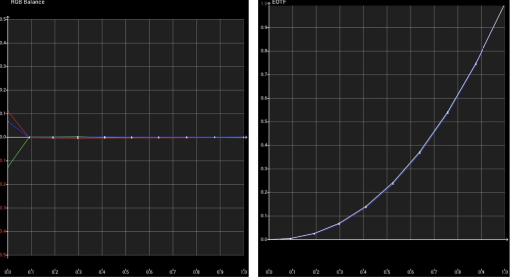This screenshot has height=278, width=511.
Task: Click the RGB Balance chart title
Action: tap(27, 2)
